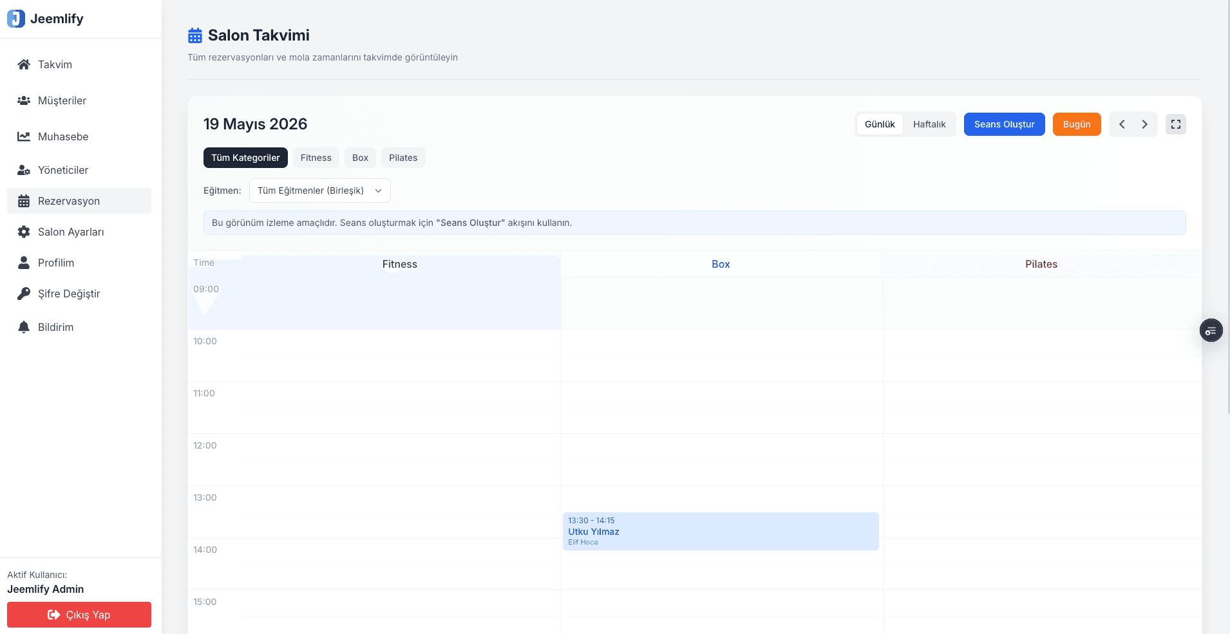
Task: Filter by Pilates category chip
Action: pyautogui.click(x=403, y=158)
